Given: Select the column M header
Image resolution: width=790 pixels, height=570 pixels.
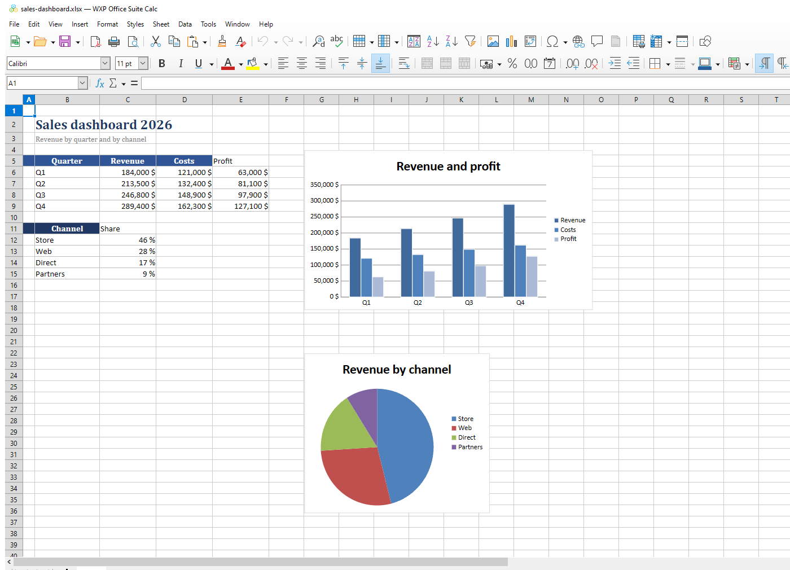Looking at the screenshot, I should (532, 100).
